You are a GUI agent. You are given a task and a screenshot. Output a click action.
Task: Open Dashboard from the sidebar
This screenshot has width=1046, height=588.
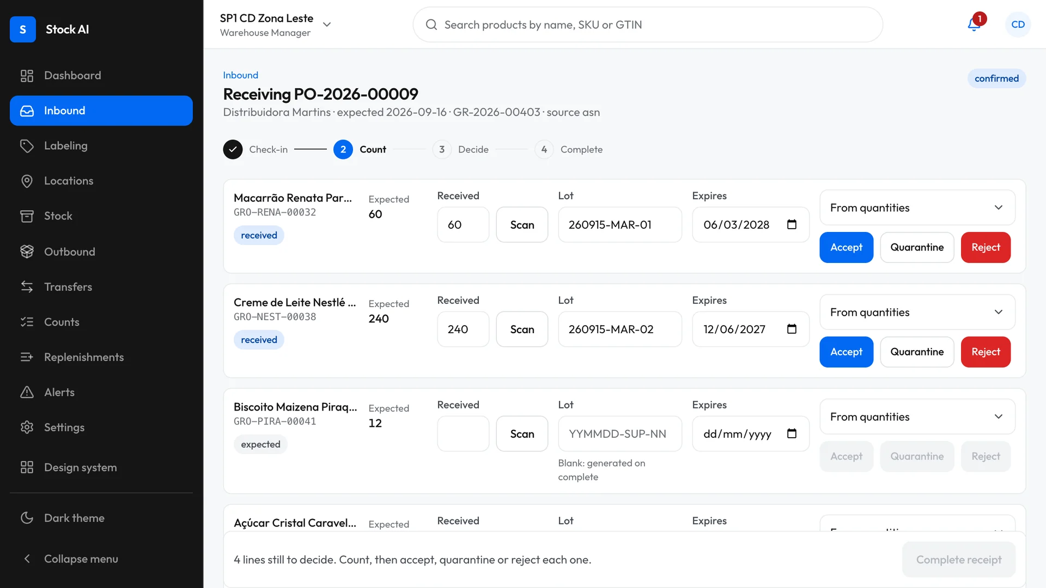[101, 76]
